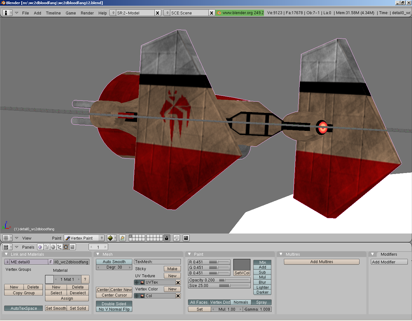Click the Logic context icon in Panels header
412x321 pixels.
[x=40, y=247]
